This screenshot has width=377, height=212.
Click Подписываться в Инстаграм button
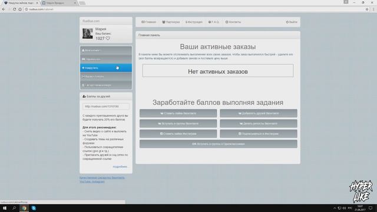(x=259, y=134)
